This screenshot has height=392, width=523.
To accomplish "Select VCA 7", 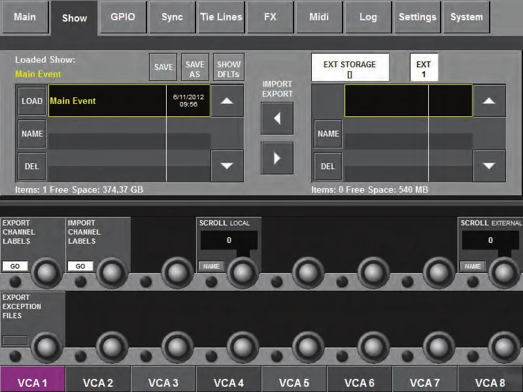I will [424, 379].
